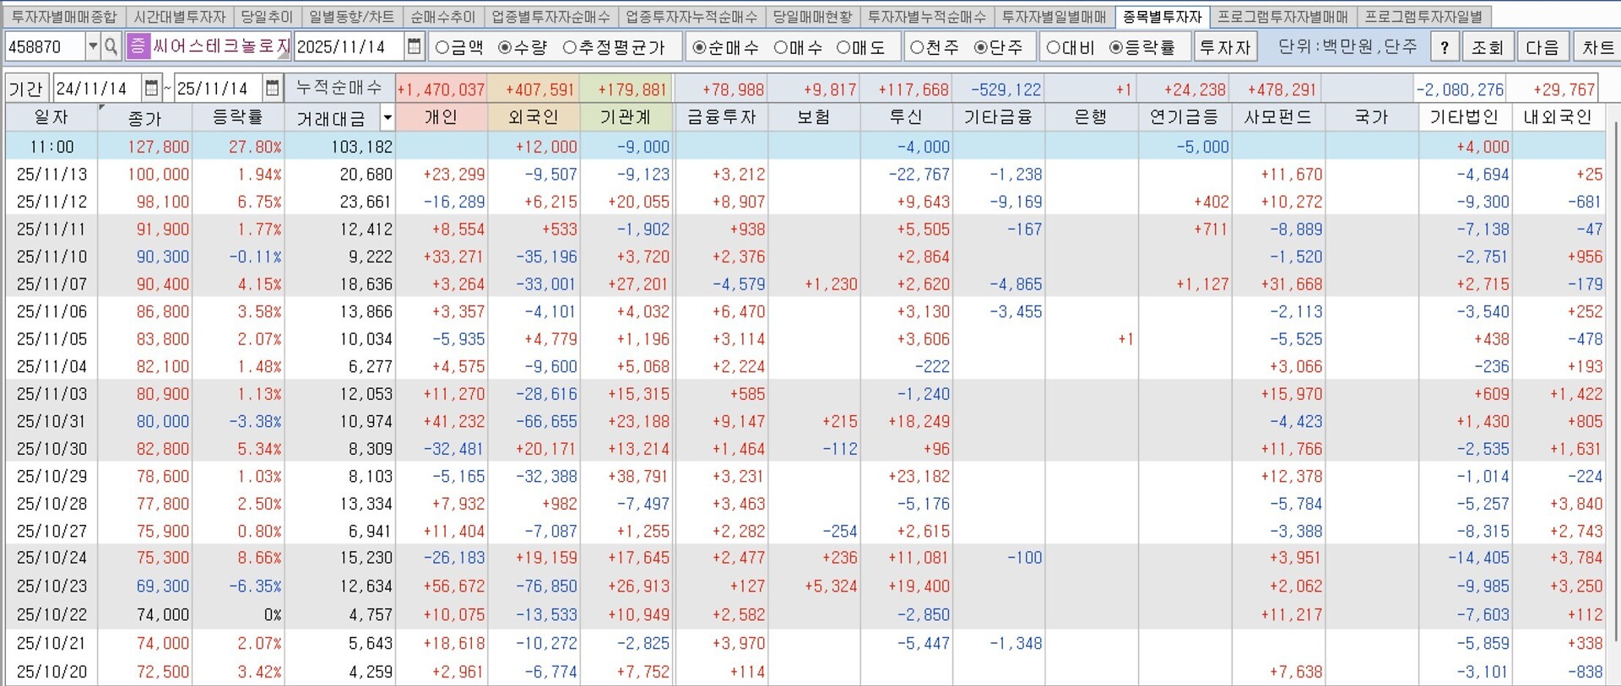Open the 프로그램투자자별매매 tab
1621x686 pixels.
[1283, 17]
